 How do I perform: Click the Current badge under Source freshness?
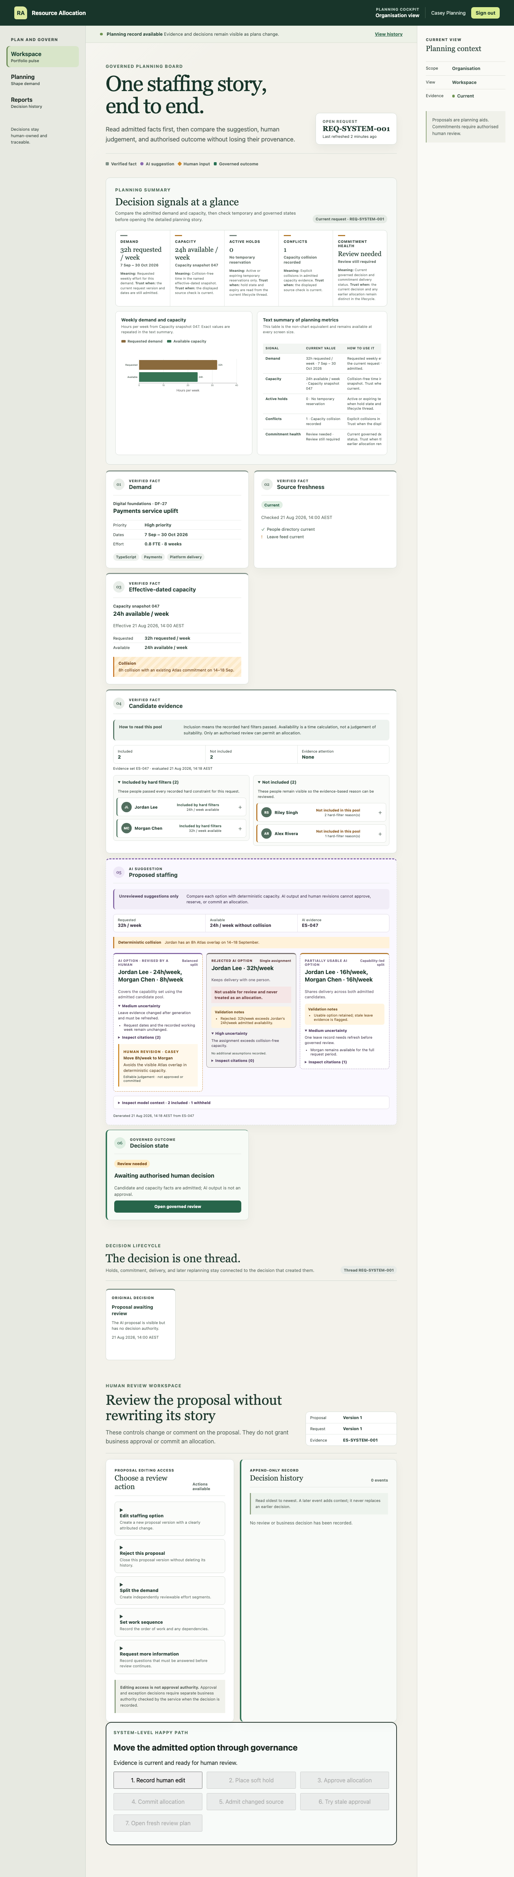(272, 505)
